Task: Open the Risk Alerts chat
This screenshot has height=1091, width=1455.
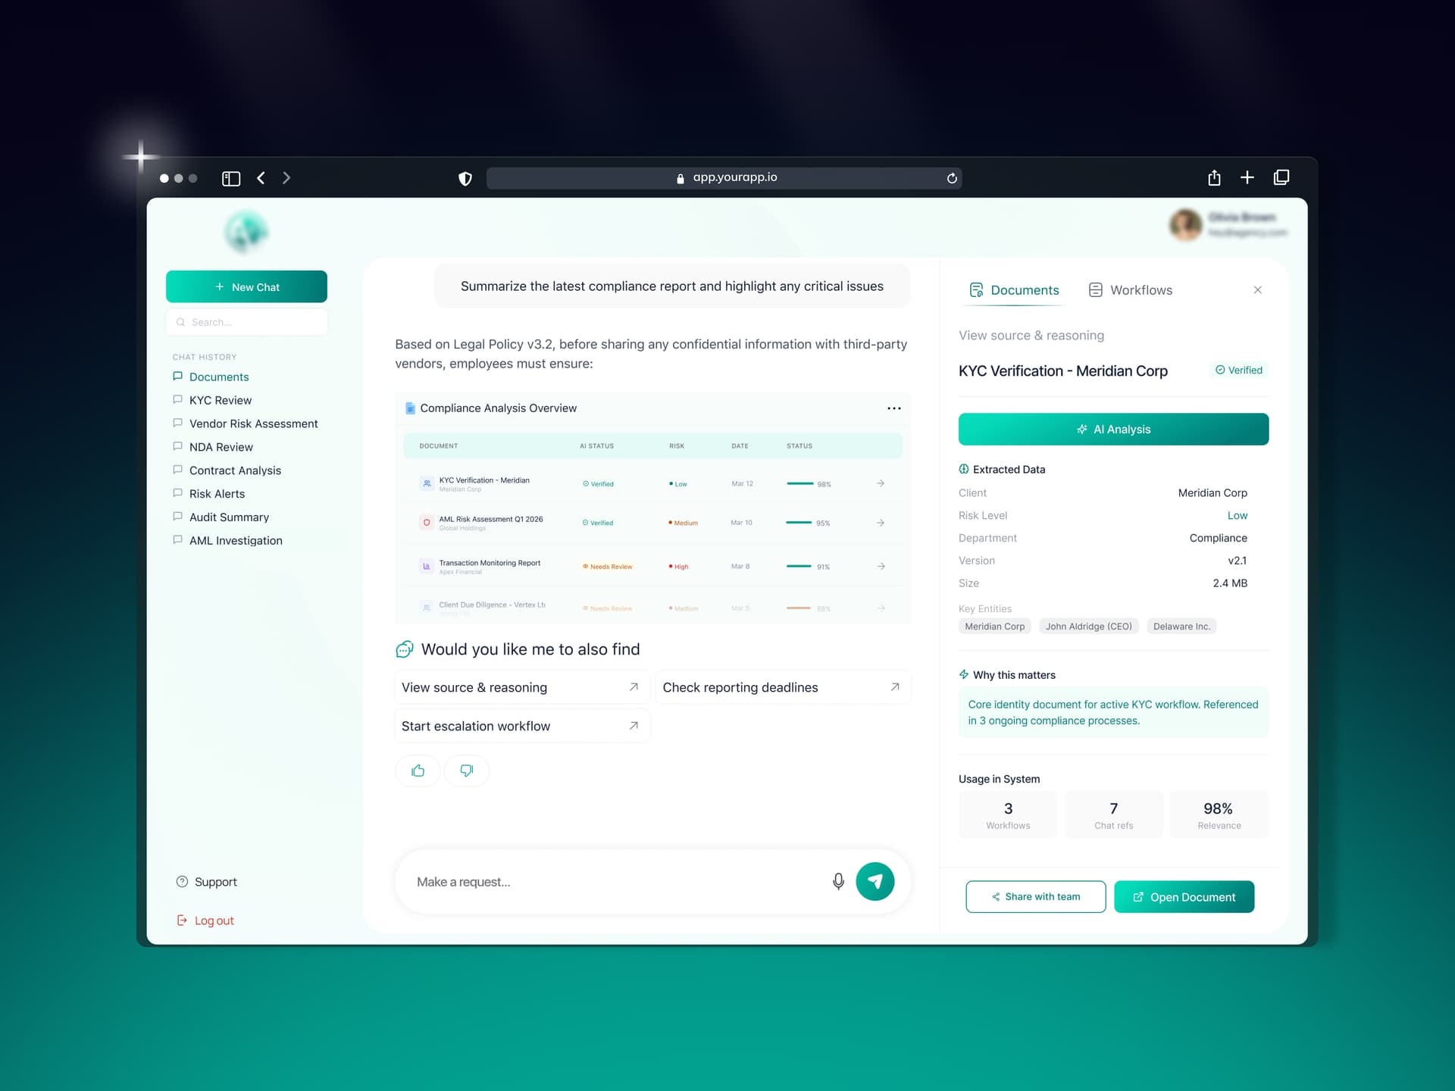Action: tap(209, 494)
